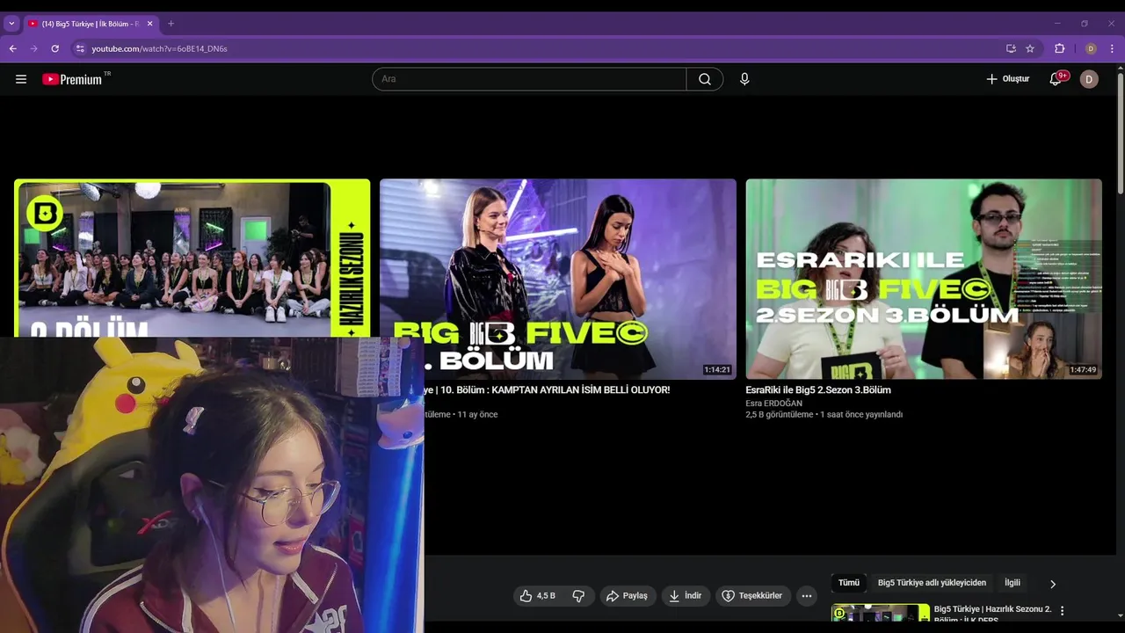Viewport: 1125px width, 633px height.
Task: Open Esra ERDOĞAN channel link
Action: coord(773,404)
